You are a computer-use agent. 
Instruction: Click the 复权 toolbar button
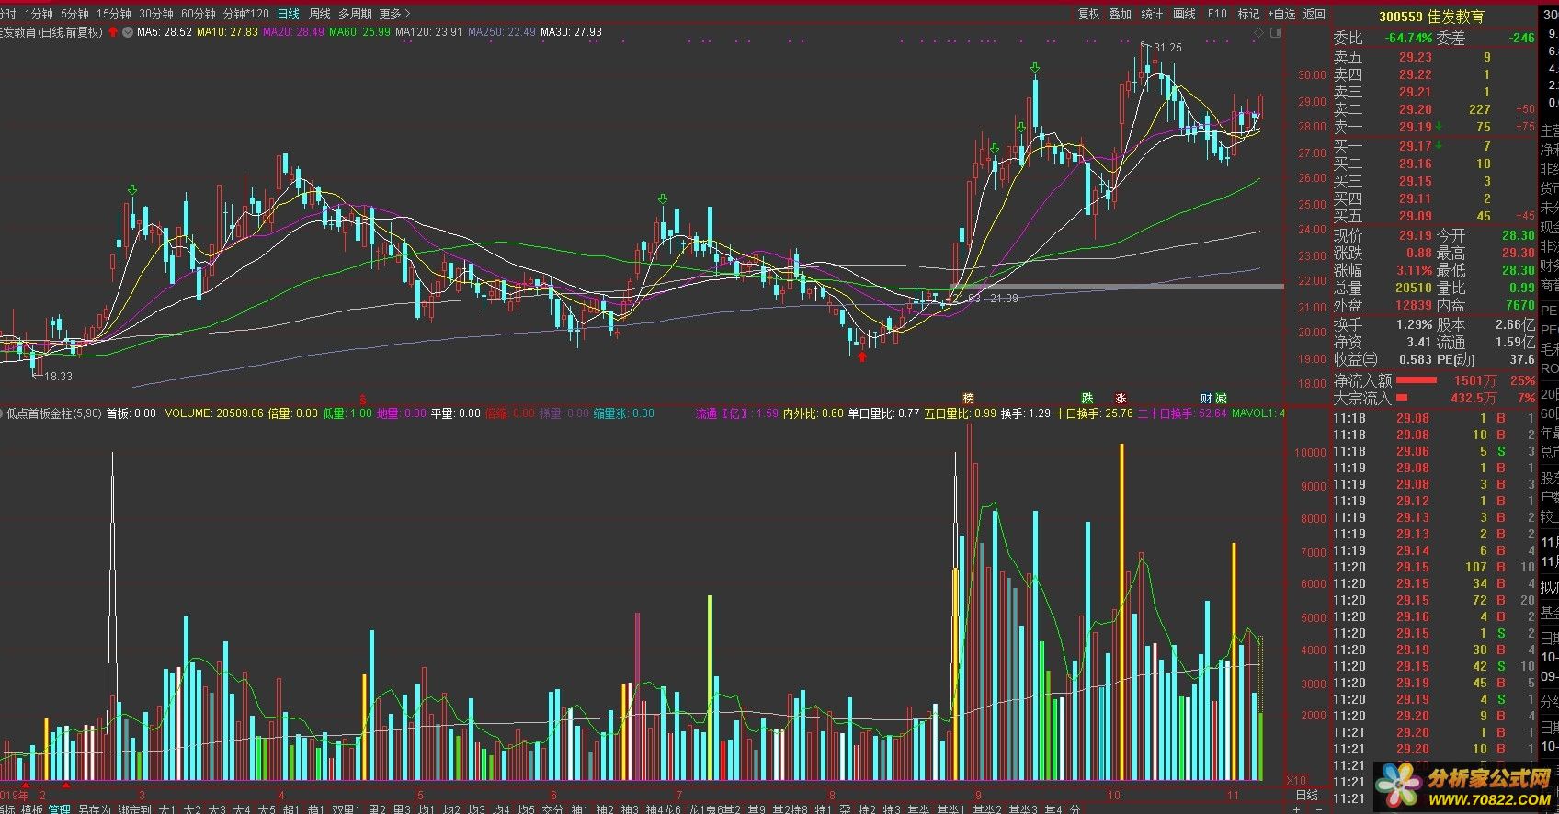coord(1088,14)
